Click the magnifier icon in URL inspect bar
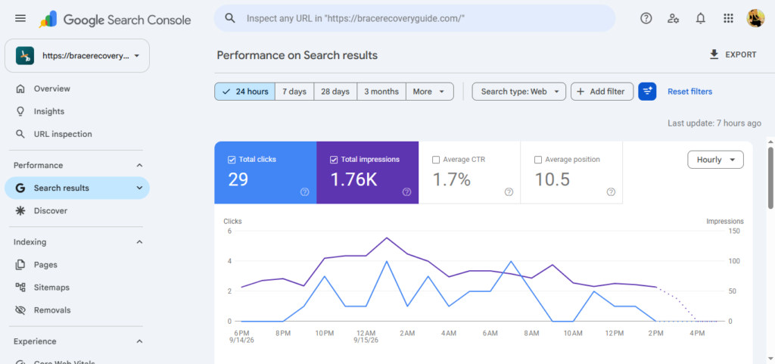The height and width of the screenshot is (364, 775). click(230, 18)
